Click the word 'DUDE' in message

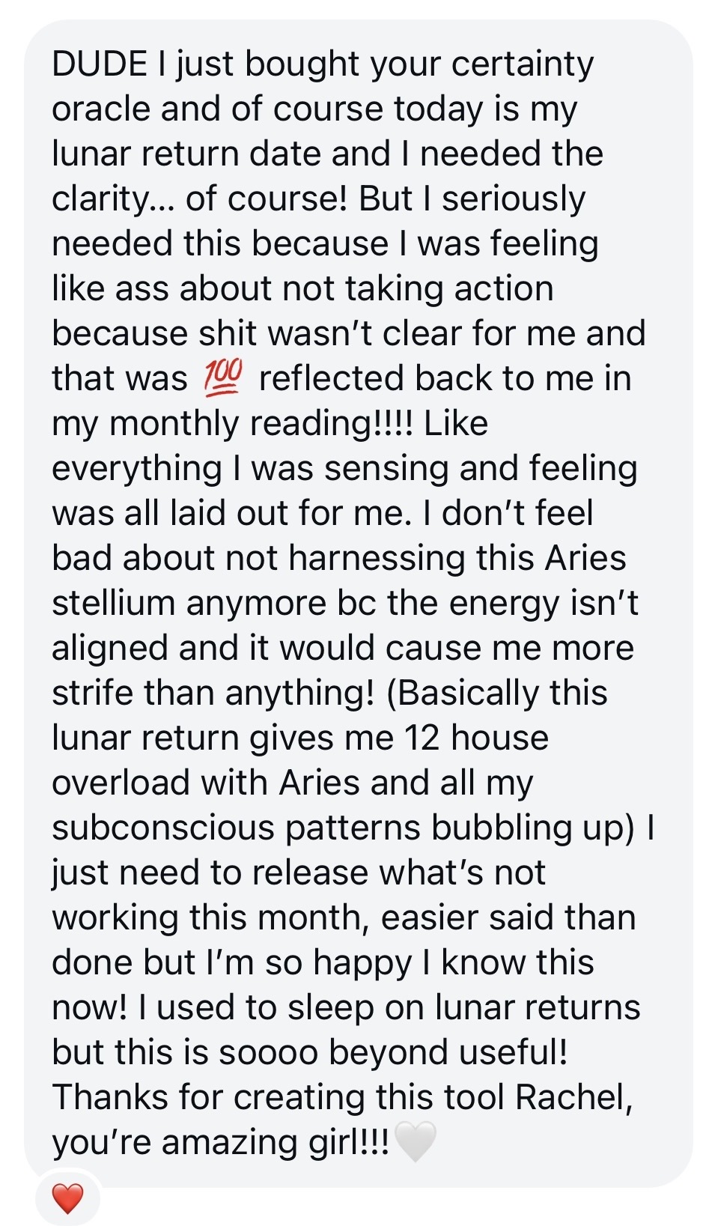100,64
